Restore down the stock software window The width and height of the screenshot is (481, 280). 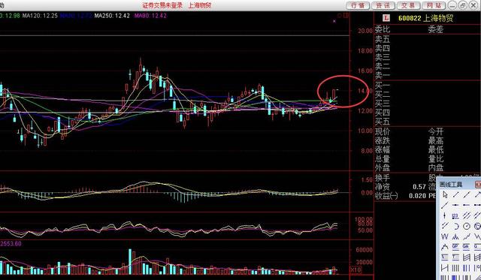(x=463, y=5)
